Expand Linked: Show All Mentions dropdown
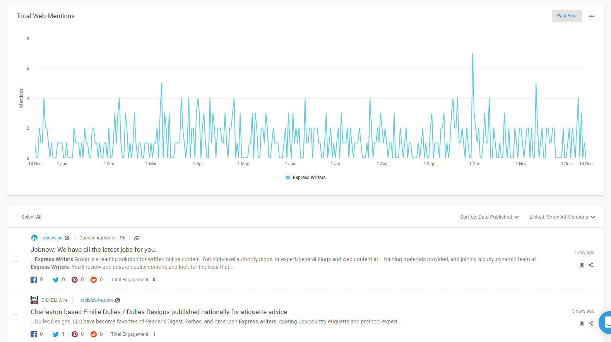Screen dimensions: 611x342 (562, 217)
